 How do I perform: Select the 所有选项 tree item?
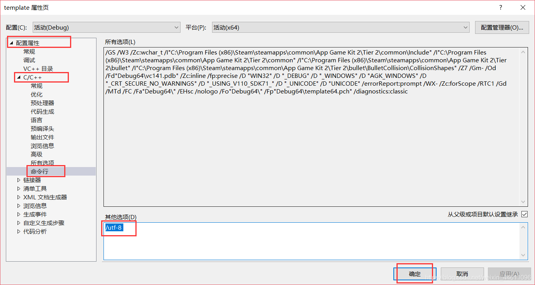[42, 163]
